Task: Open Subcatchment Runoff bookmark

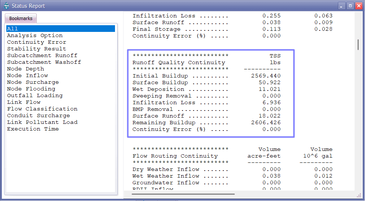Action: click(x=42, y=56)
